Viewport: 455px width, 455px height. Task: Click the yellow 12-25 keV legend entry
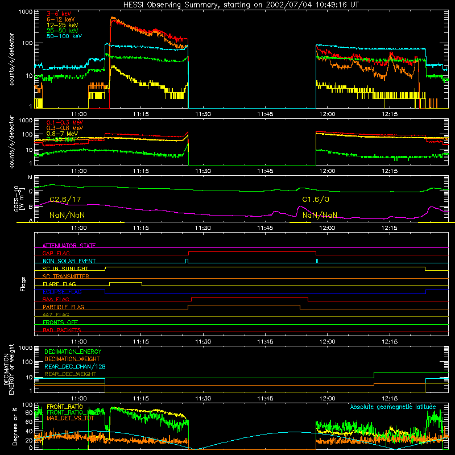(63, 25)
